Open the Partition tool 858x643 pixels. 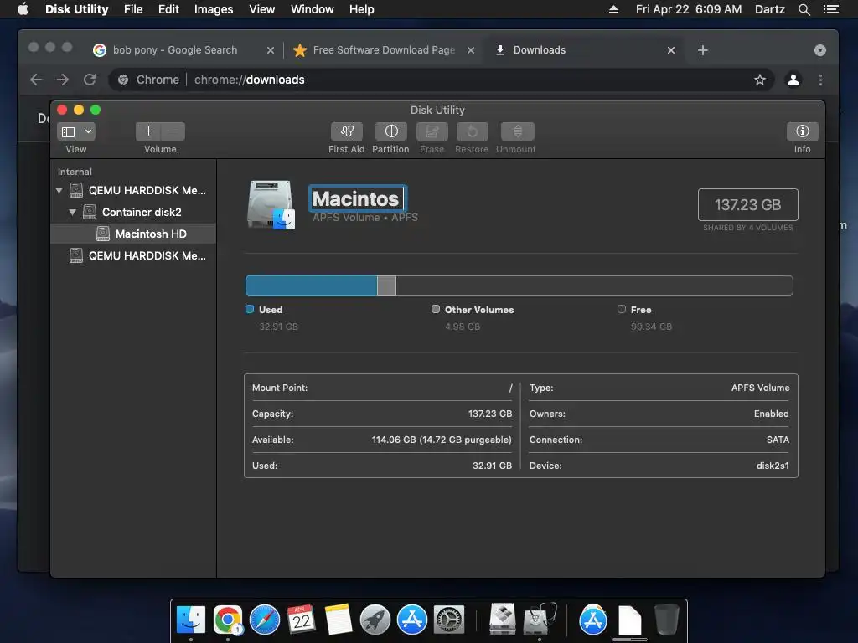click(390, 131)
